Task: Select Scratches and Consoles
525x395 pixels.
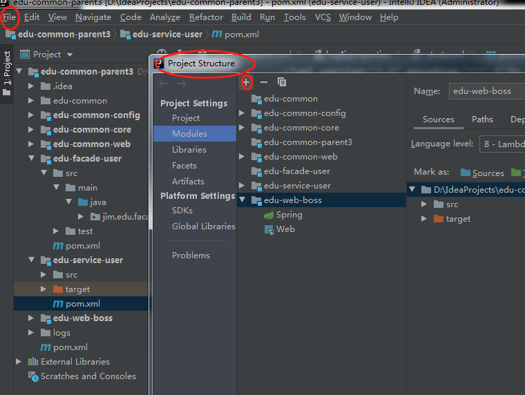Action: [x=82, y=376]
